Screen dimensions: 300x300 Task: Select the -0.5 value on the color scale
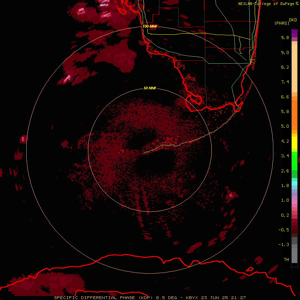click(x=284, y=230)
